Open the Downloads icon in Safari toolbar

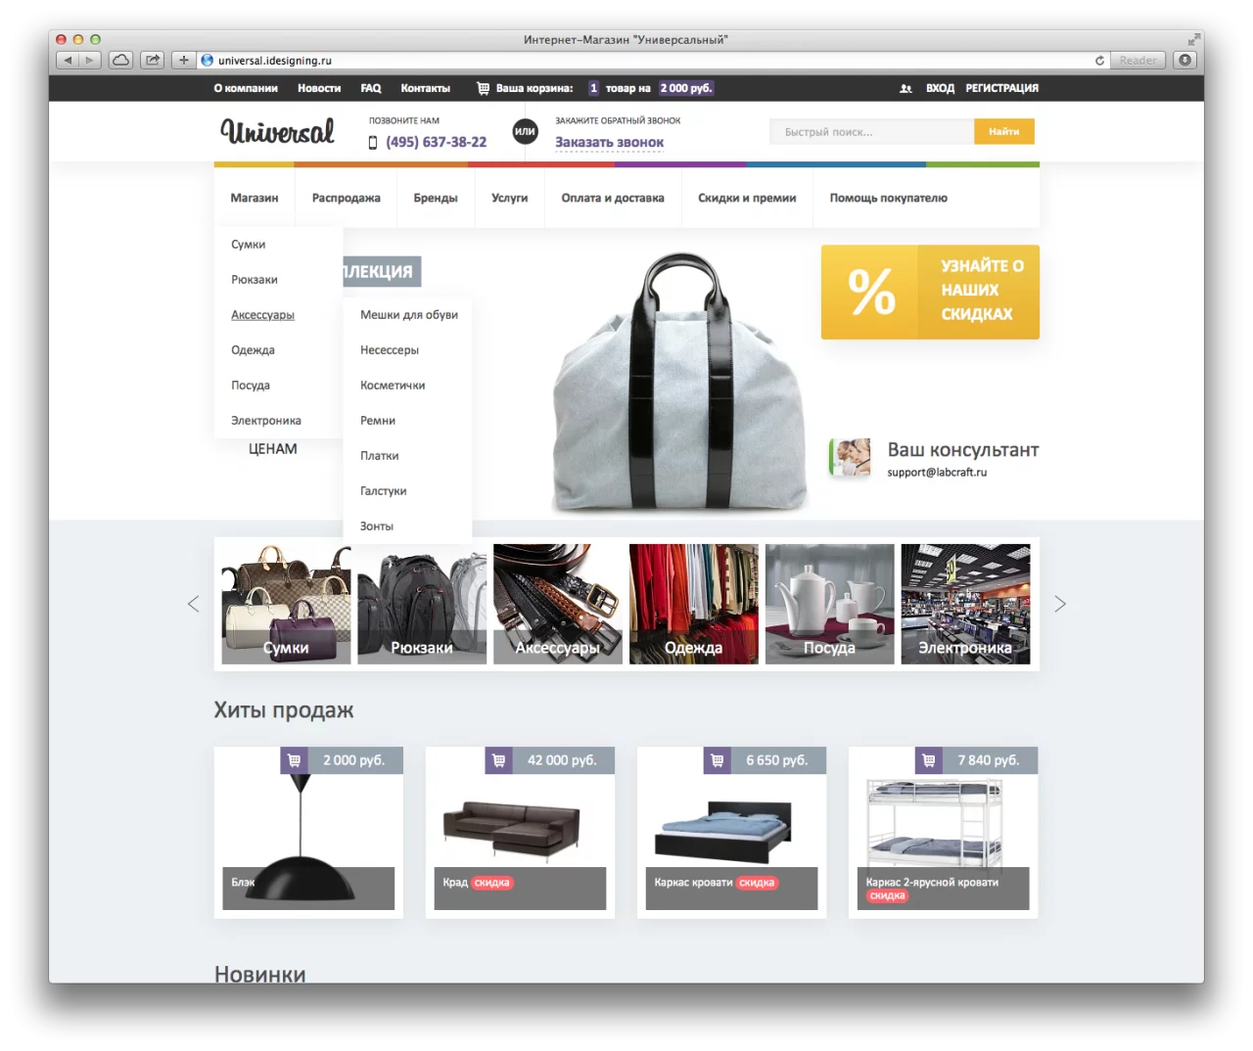[x=1184, y=61]
